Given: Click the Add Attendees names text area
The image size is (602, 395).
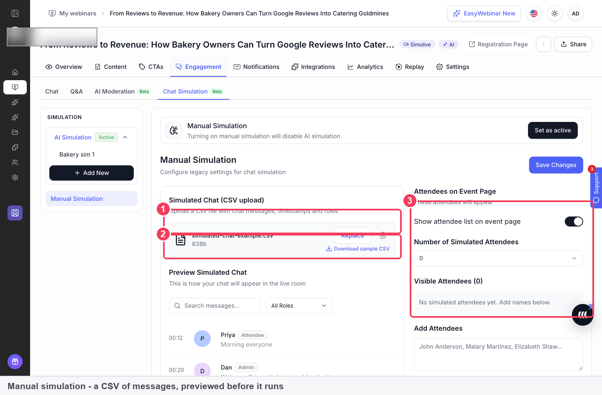Looking at the screenshot, I should [498, 354].
